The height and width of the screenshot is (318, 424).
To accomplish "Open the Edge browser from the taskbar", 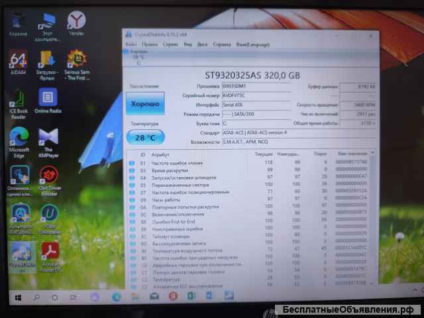I will tap(117, 297).
